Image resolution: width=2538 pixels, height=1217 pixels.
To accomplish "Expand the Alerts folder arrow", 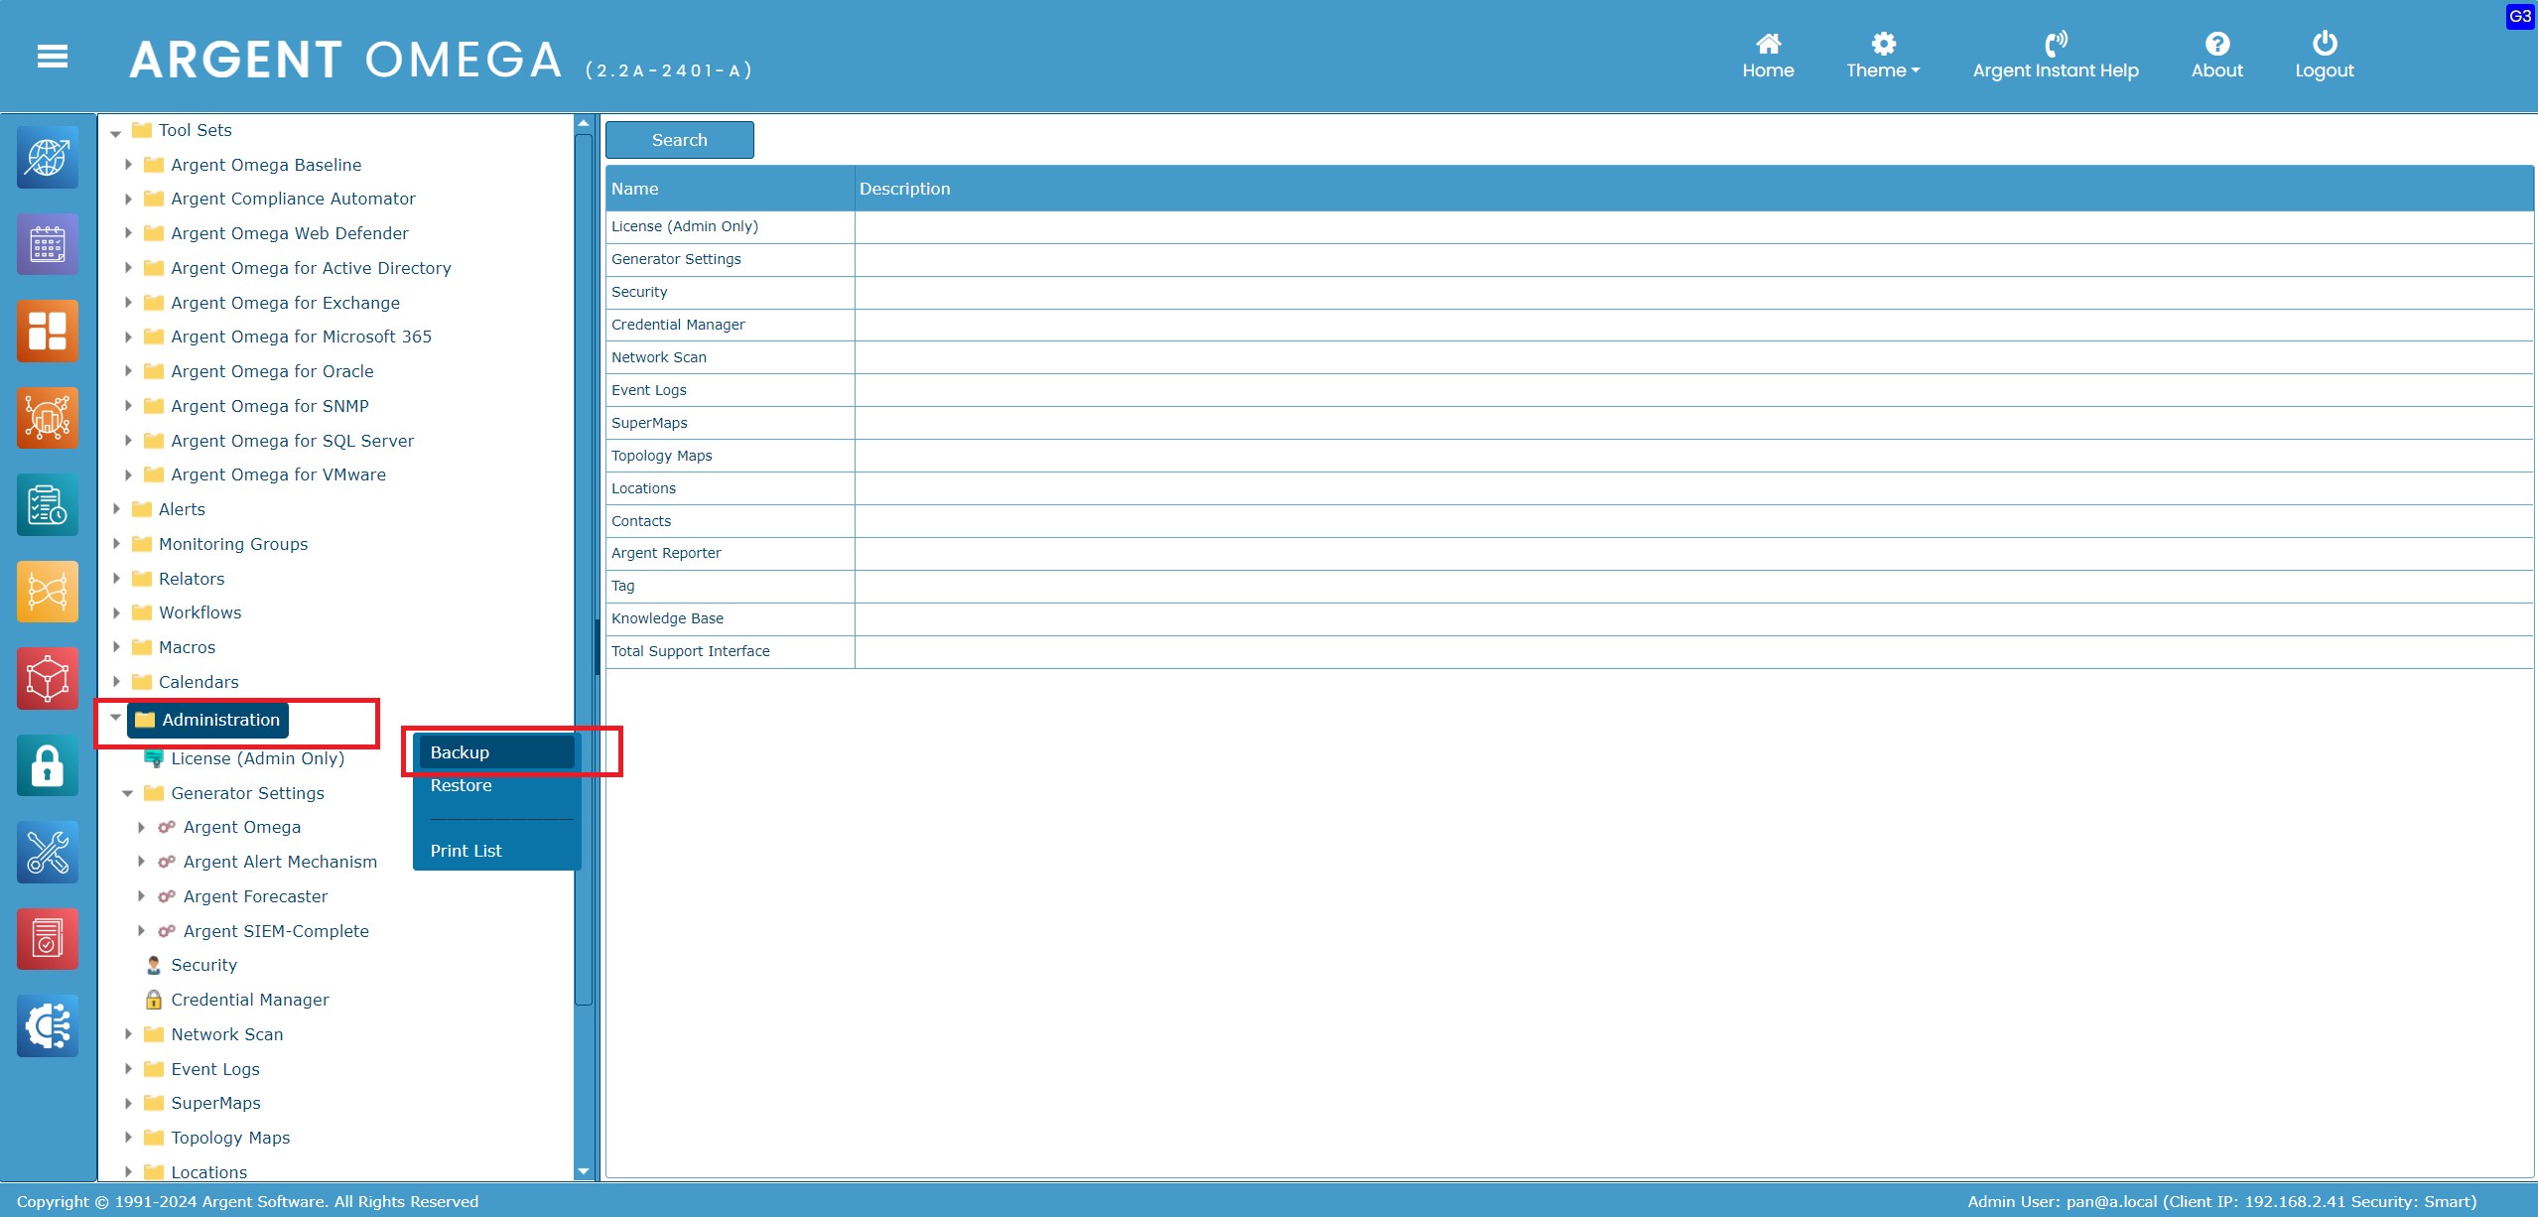I will pyautogui.click(x=116, y=509).
